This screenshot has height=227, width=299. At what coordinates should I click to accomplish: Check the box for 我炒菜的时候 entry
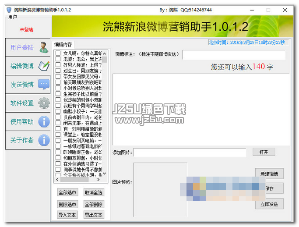tap(58, 99)
